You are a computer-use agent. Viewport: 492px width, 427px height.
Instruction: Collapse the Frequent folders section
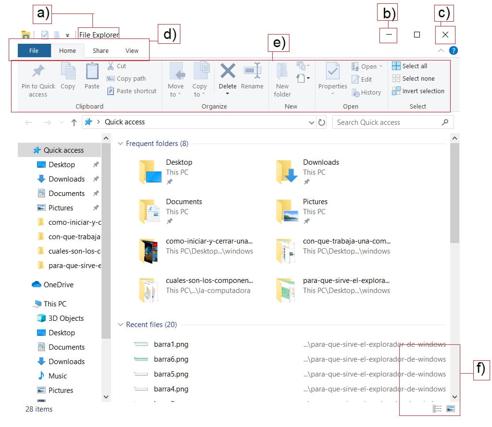[120, 144]
